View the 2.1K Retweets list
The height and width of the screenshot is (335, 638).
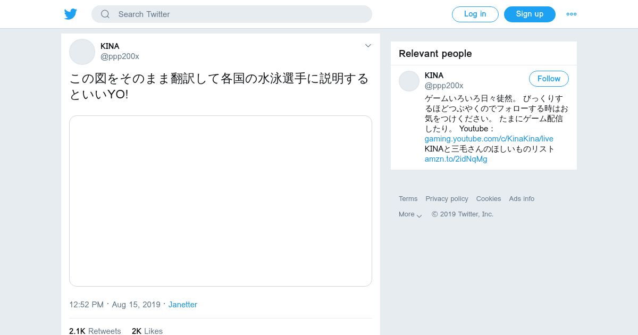pos(95,331)
